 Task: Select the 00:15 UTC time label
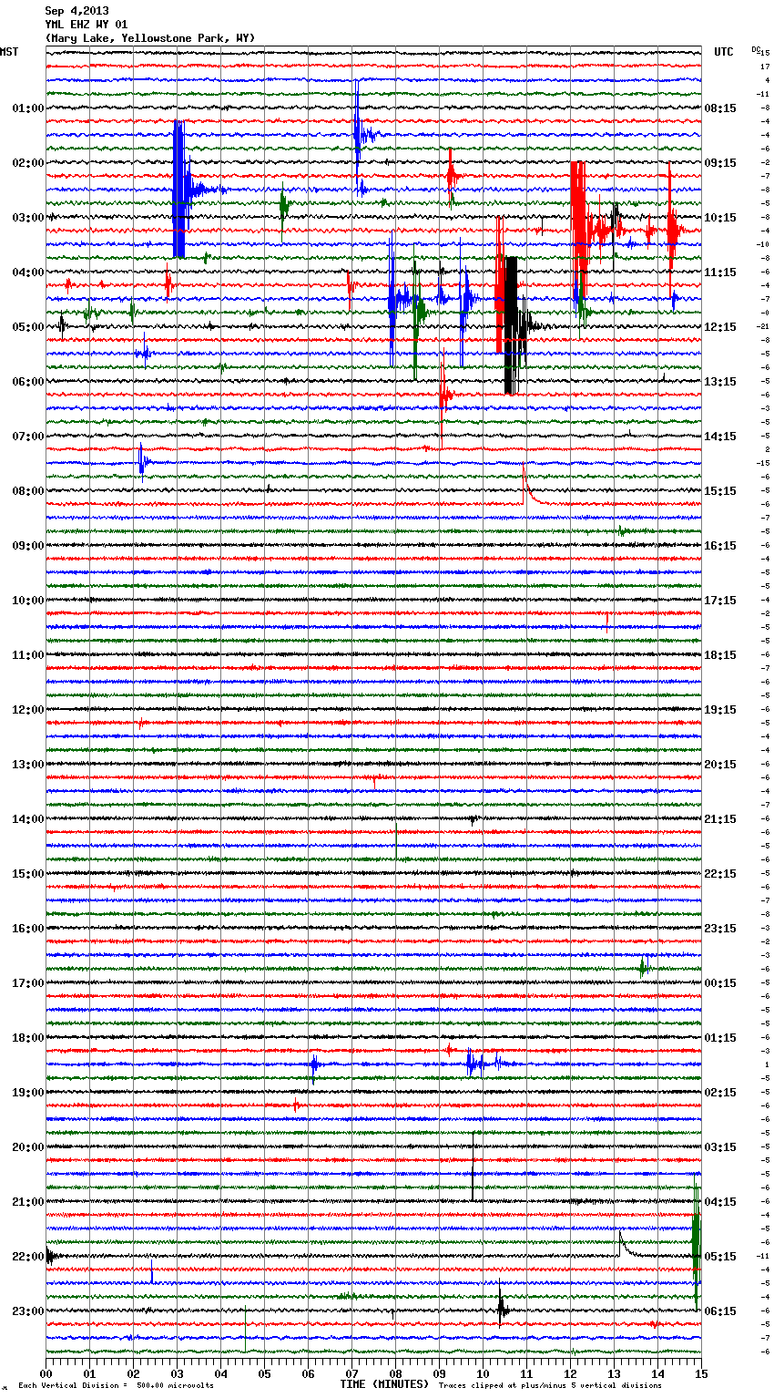click(x=720, y=983)
